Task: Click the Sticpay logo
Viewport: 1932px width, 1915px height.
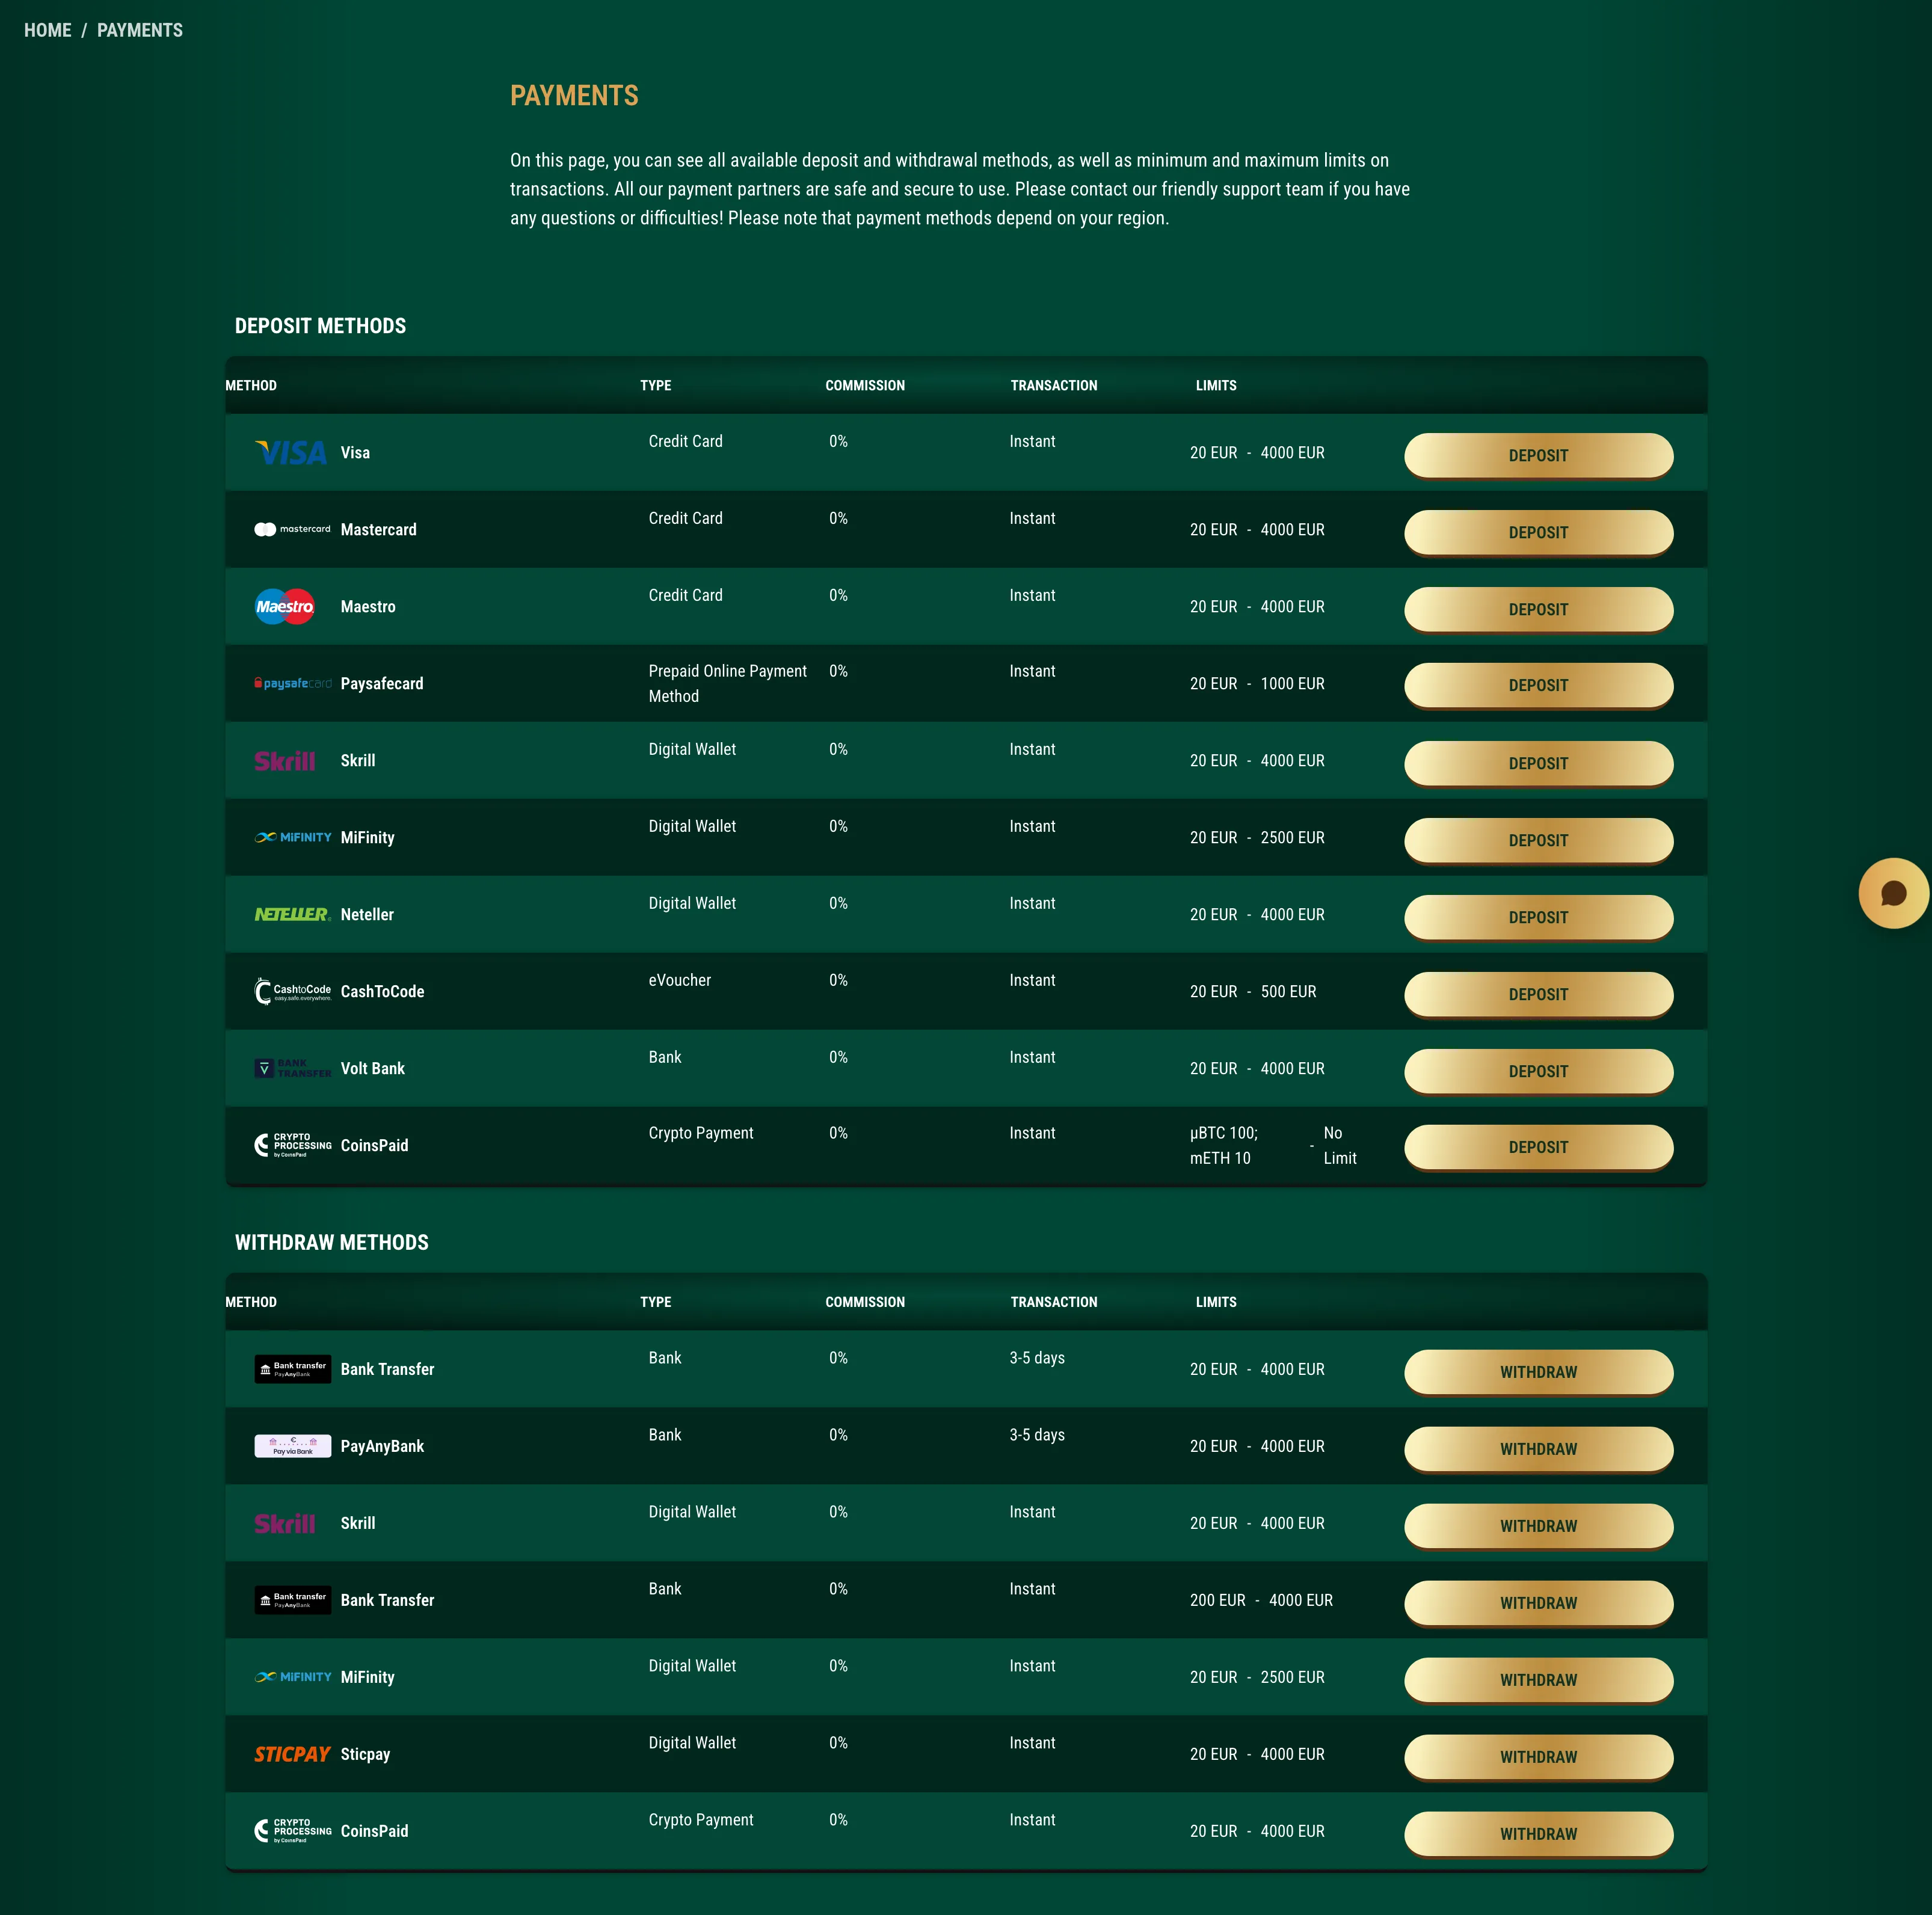Action: [292, 1754]
